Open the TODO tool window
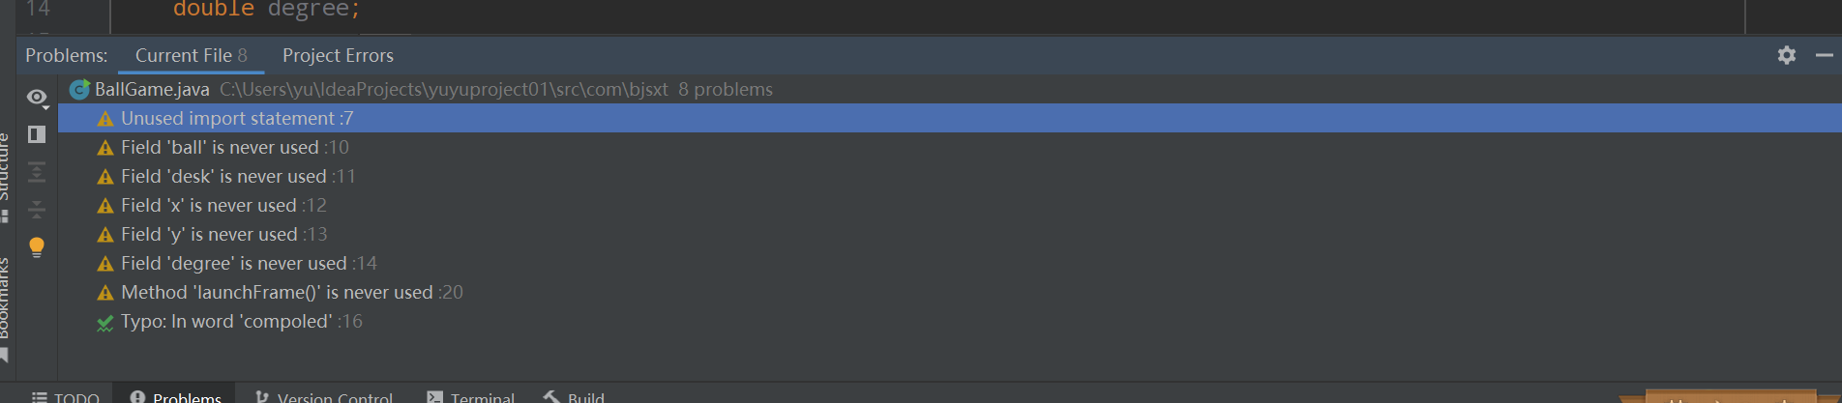Viewport: 1842px width, 403px height. 65,396
